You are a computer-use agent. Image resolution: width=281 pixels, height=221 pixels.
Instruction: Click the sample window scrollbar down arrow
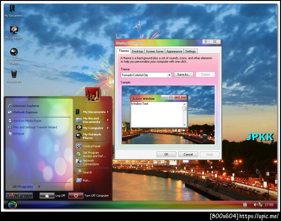pos(185,125)
